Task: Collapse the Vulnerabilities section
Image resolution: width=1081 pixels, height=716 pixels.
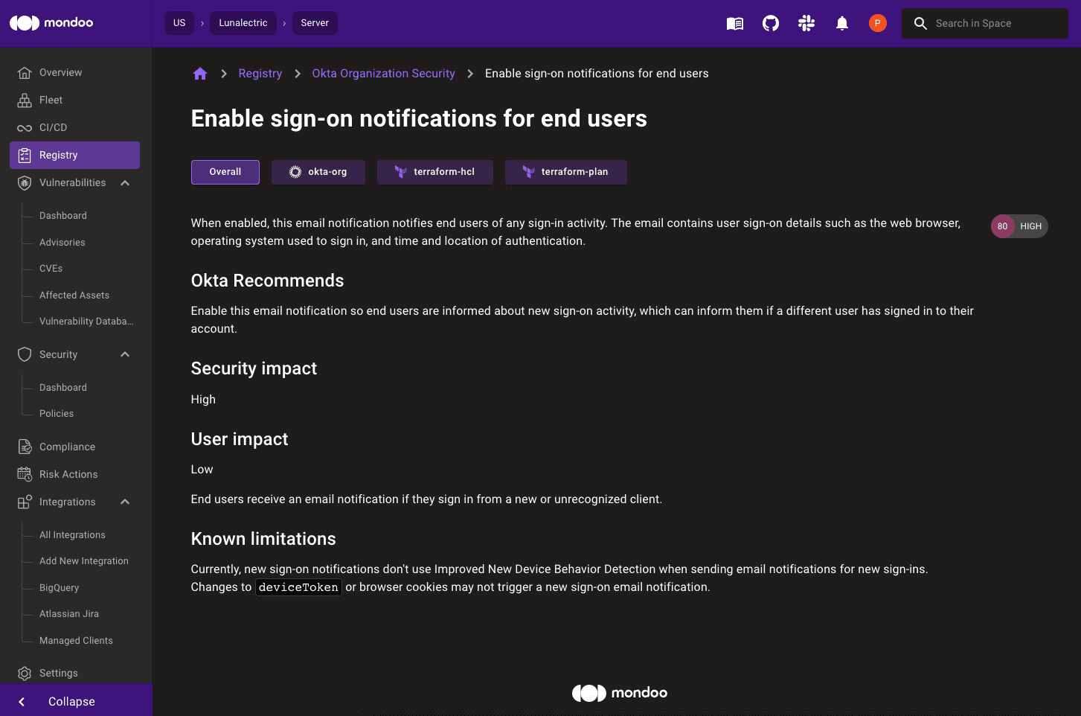Action: [125, 183]
